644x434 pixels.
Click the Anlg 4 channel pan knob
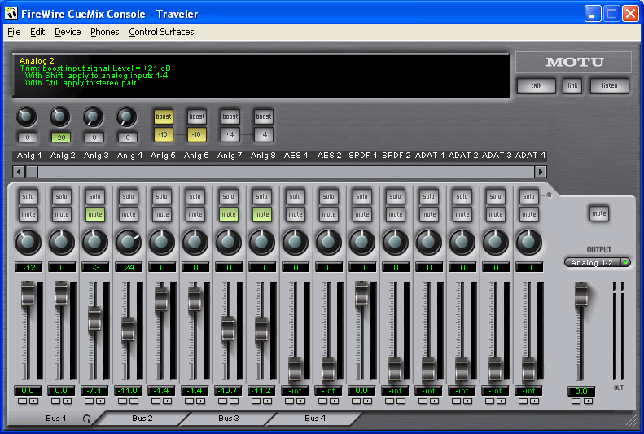pos(128,242)
